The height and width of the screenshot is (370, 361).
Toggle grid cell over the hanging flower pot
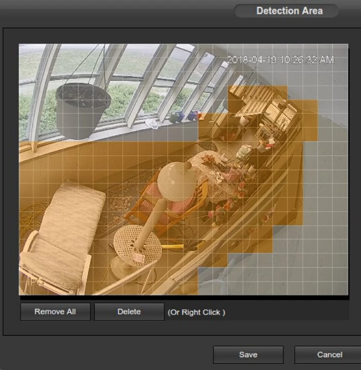tap(82, 108)
